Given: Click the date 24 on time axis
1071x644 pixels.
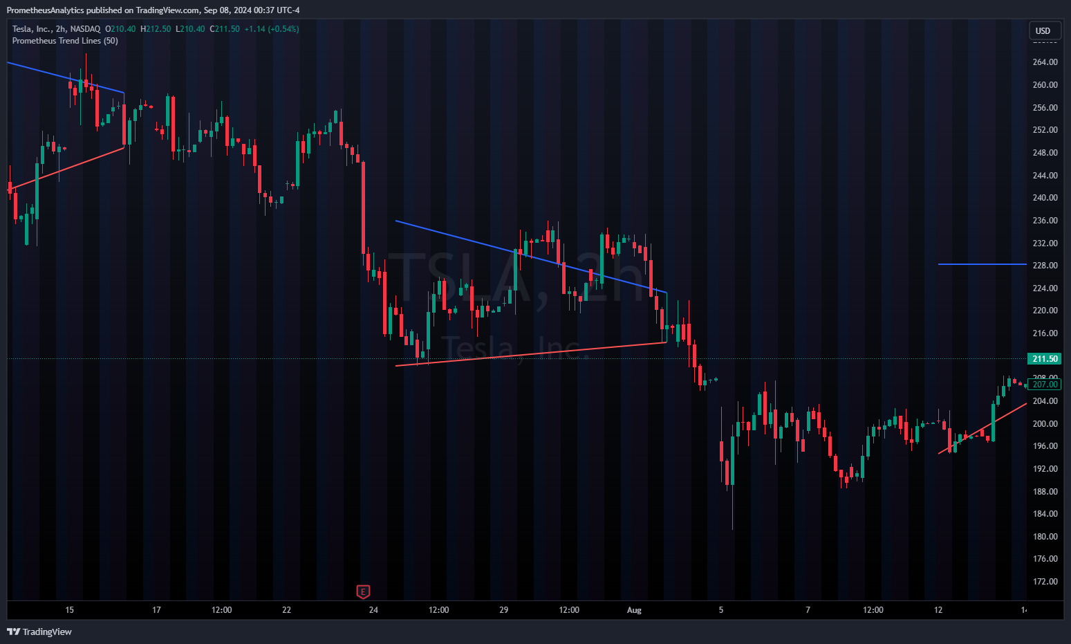Looking at the screenshot, I should pyautogui.click(x=373, y=610).
